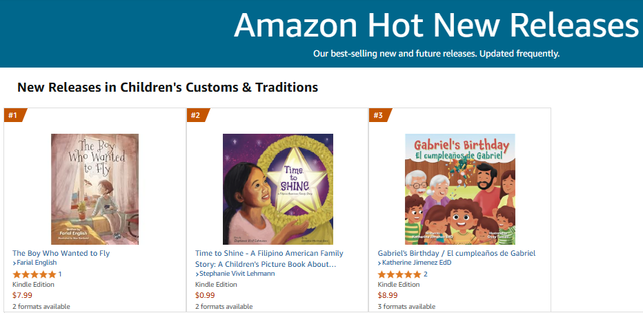The height and width of the screenshot is (313, 643).
Task: Click the 3 formats available text
Action: (406, 306)
